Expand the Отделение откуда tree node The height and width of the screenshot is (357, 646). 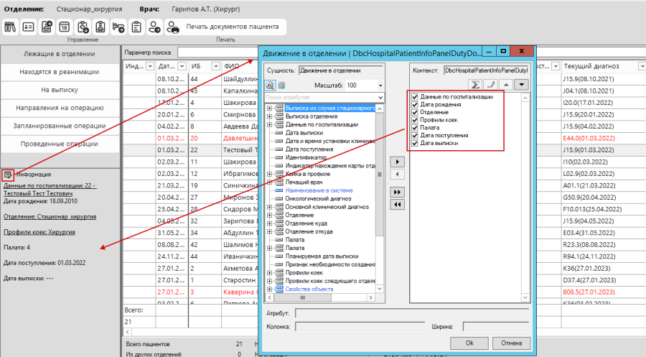coord(270,232)
